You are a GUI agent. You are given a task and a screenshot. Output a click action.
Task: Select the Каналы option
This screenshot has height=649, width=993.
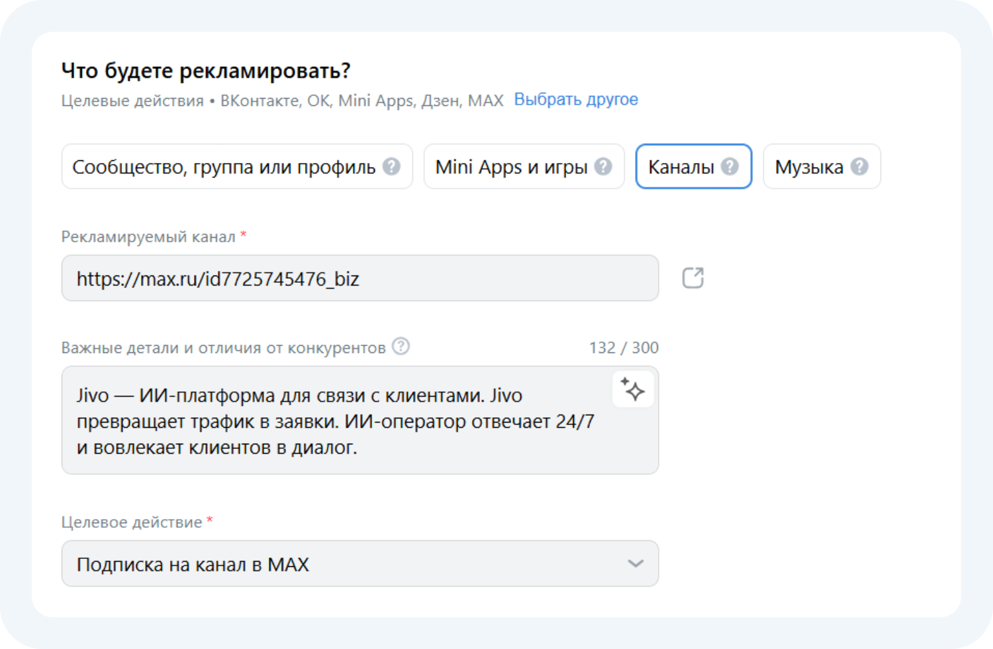(693, 166)
